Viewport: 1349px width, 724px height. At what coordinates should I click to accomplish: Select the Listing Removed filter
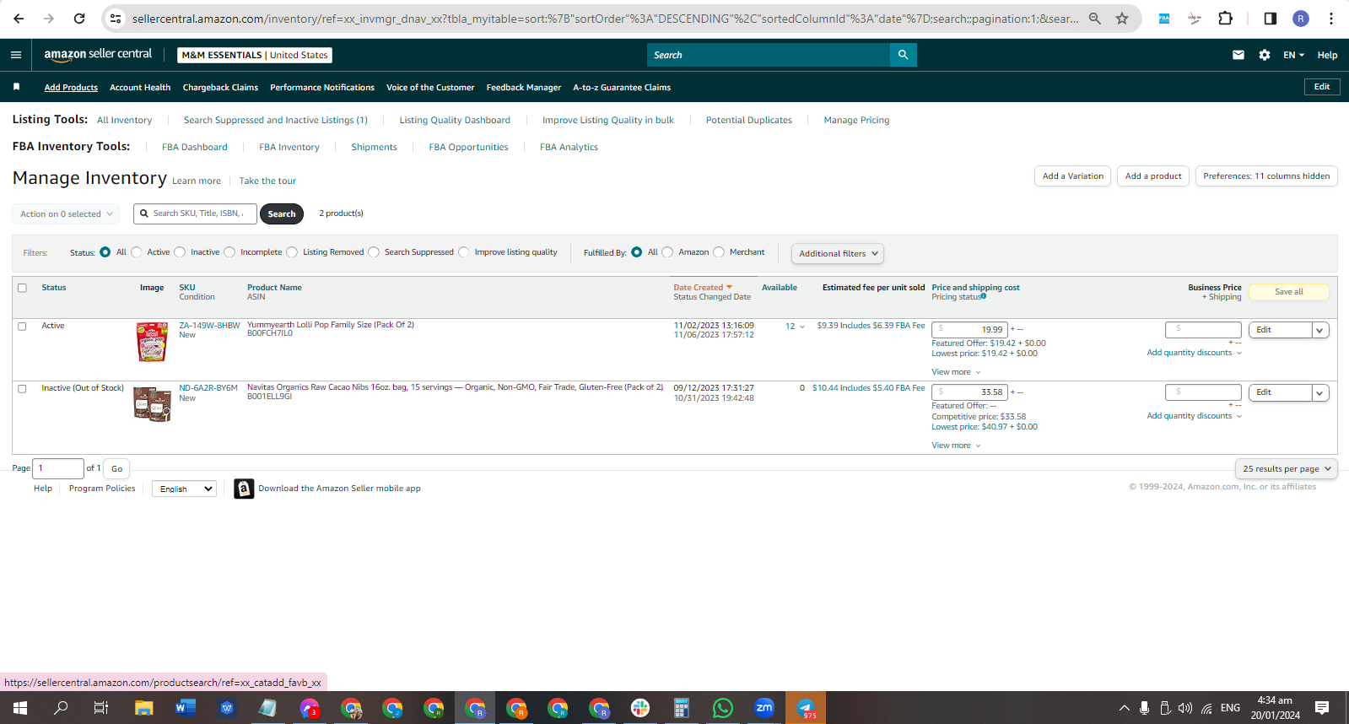click(292, 252)
